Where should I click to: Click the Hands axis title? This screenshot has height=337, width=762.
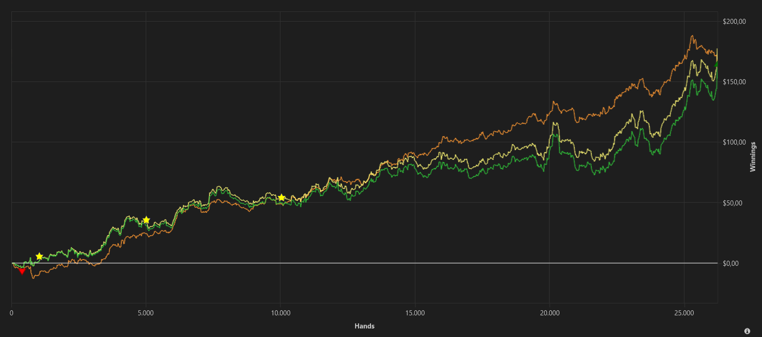coord(364,326)
